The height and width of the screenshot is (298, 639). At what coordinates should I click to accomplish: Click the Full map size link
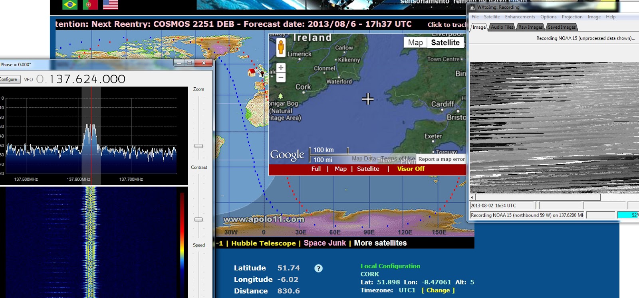[x=316, y=169]
